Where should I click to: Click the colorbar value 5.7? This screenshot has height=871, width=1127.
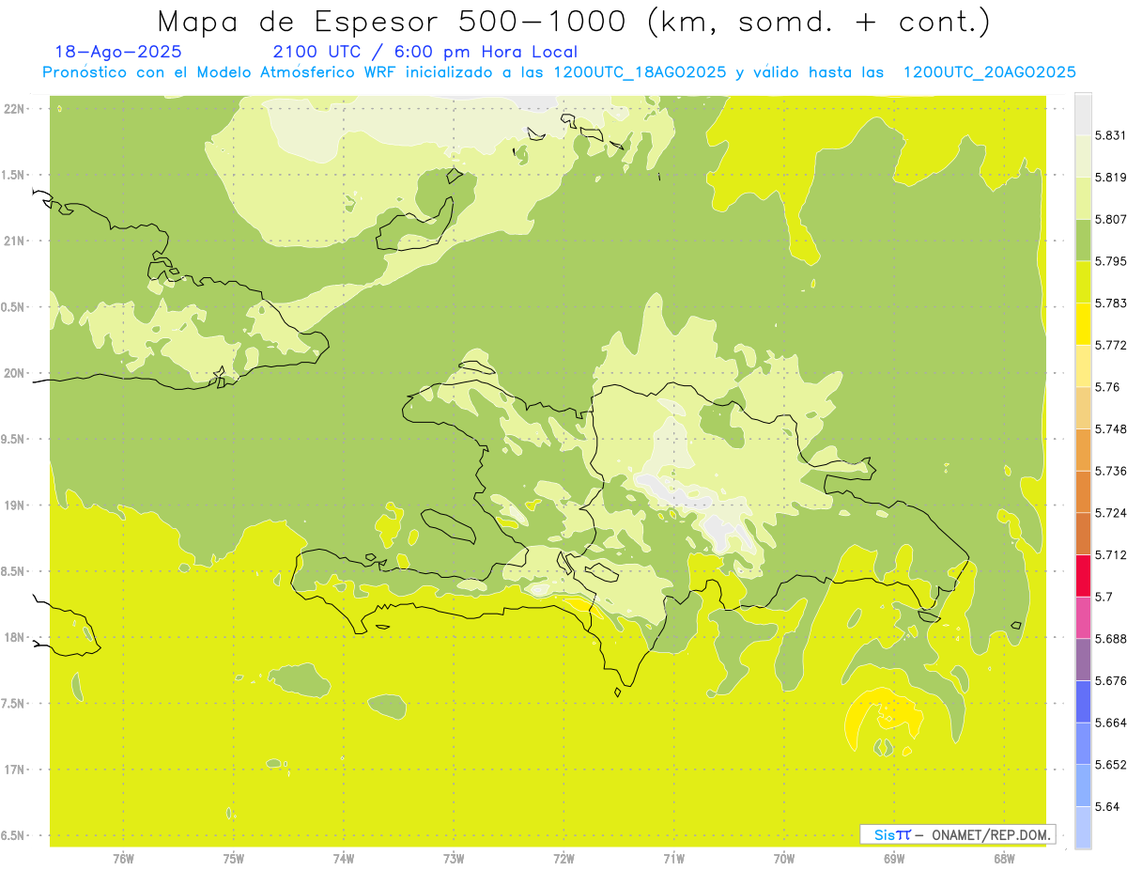(x=1104, y=597)
